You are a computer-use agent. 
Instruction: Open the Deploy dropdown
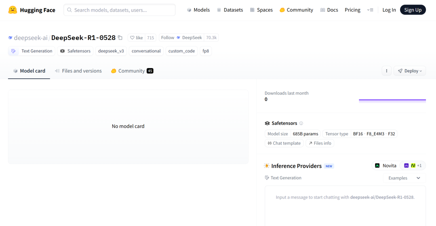[x=409, y=71]
